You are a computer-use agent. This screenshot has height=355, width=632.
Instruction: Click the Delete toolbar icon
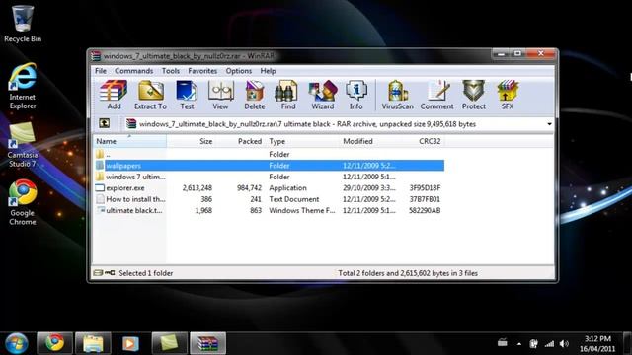(x=255, y=95)
